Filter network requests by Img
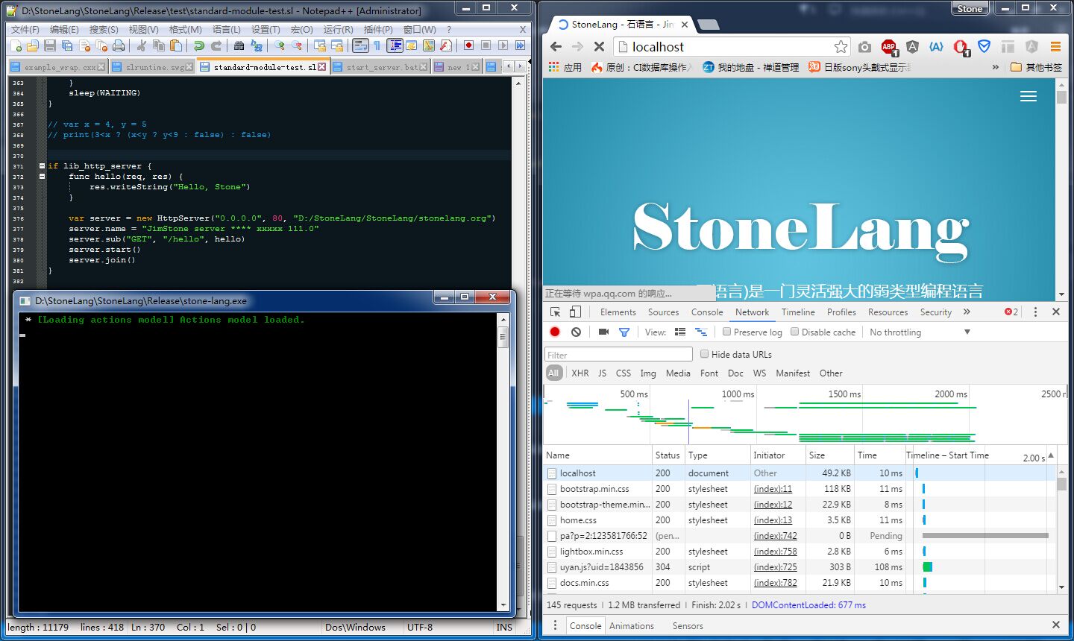This screenshot has width=1074, height=641. [648, 373]
